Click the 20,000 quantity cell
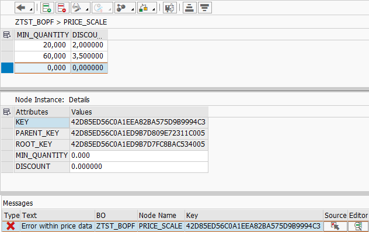This screenshot has height=232, width=369. pyautogui.click(x=43, y=45)
